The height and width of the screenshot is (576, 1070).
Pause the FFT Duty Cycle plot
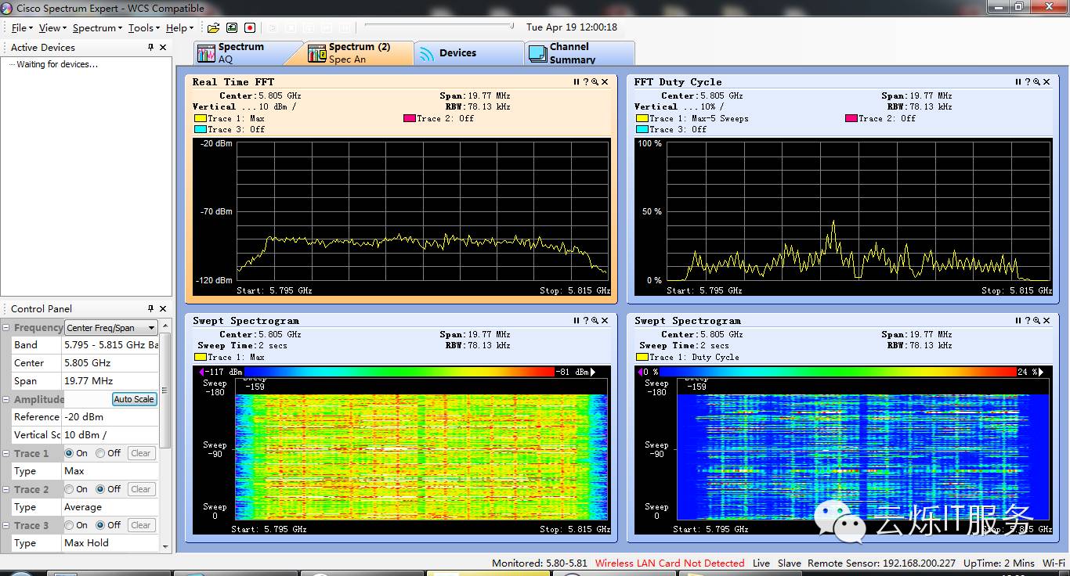click(x=1018, y=82)
